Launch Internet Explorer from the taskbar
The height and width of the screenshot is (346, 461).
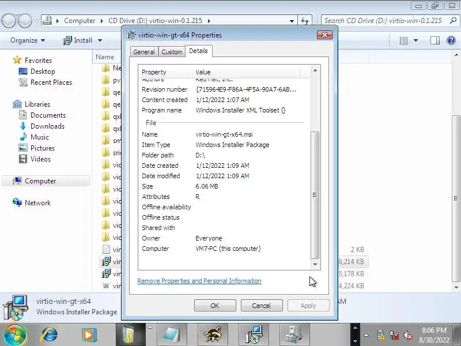(x=49, y=335)
